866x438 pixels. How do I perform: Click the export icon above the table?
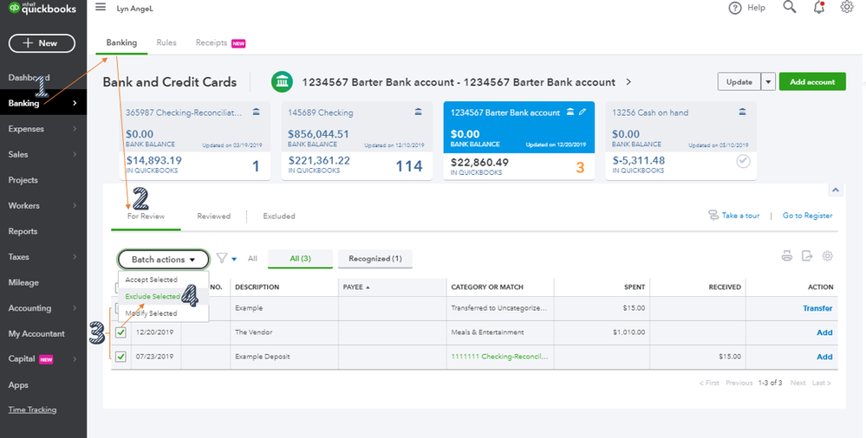[x=807, y=256]
